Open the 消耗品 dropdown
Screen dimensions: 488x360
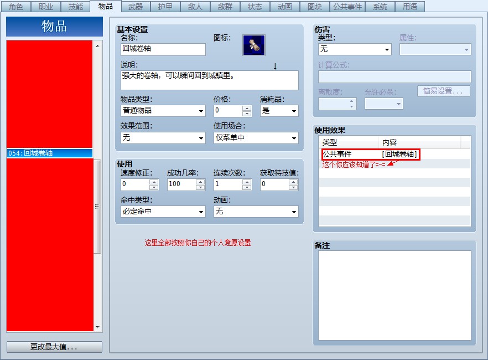pyautogui.click(x=279, y=111)
